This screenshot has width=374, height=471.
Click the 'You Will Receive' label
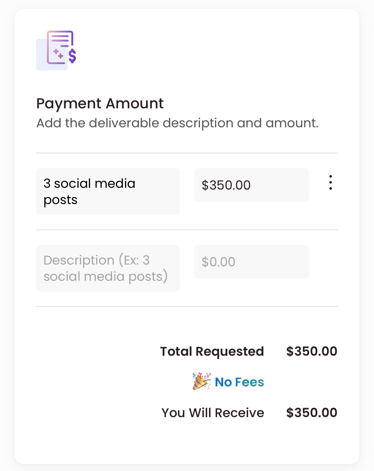(x=213, y=413)
